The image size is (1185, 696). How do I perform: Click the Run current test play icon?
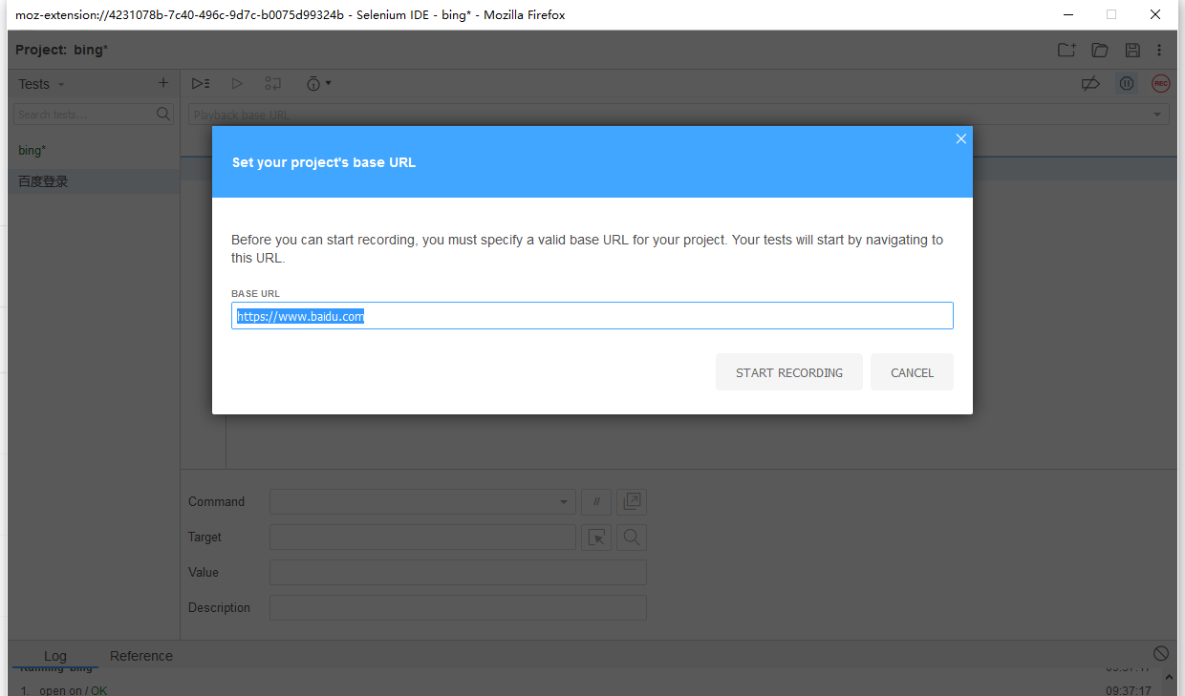click(238, 84)
